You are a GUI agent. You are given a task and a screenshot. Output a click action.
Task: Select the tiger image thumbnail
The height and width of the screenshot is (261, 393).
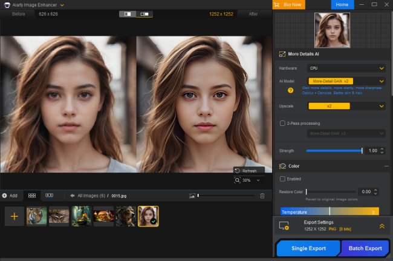click(36, 216)
